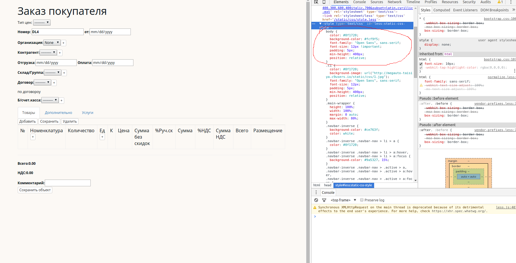Viewport: 516px width, 263px height.
Task: Switch to the Sources tab
Action: click(377, 2)
